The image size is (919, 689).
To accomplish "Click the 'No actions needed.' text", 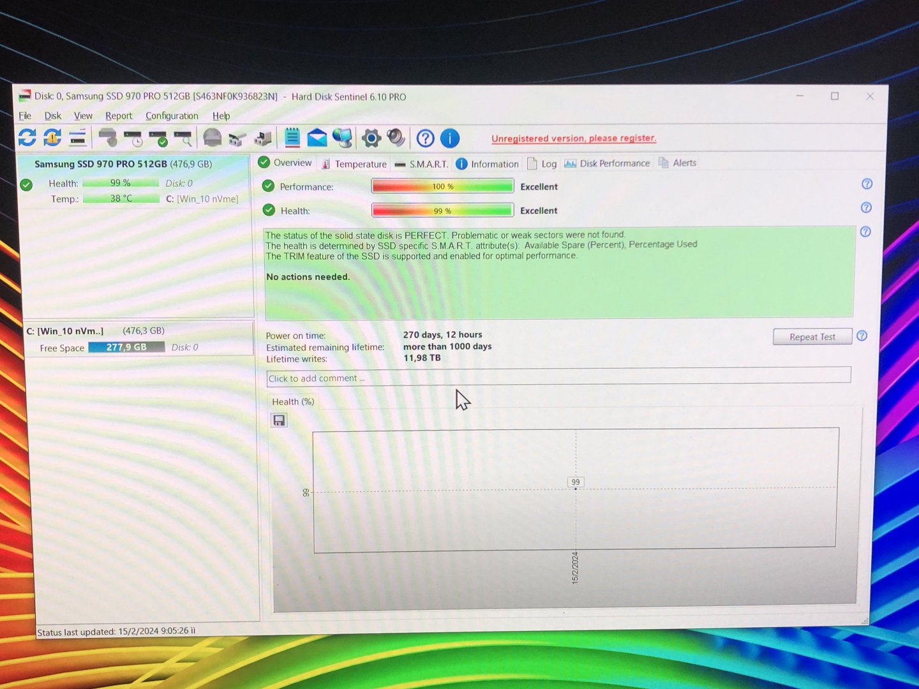I will click(308, 277).
